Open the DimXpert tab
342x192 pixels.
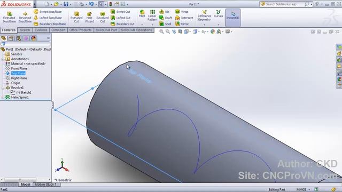58,30
